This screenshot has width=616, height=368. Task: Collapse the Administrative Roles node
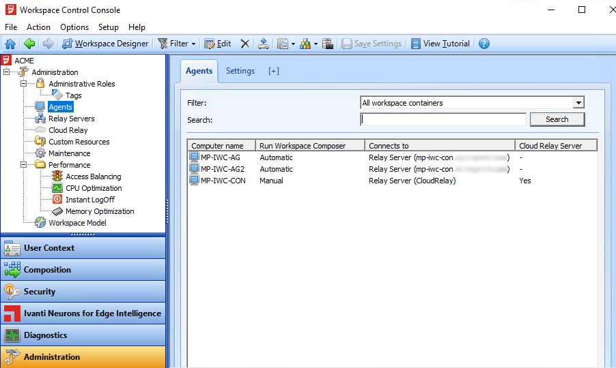coord(24,83)
